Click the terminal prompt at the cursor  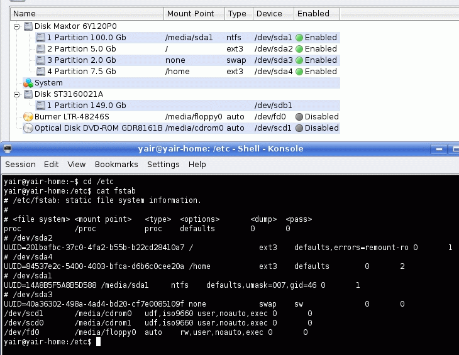pos(99,342)
